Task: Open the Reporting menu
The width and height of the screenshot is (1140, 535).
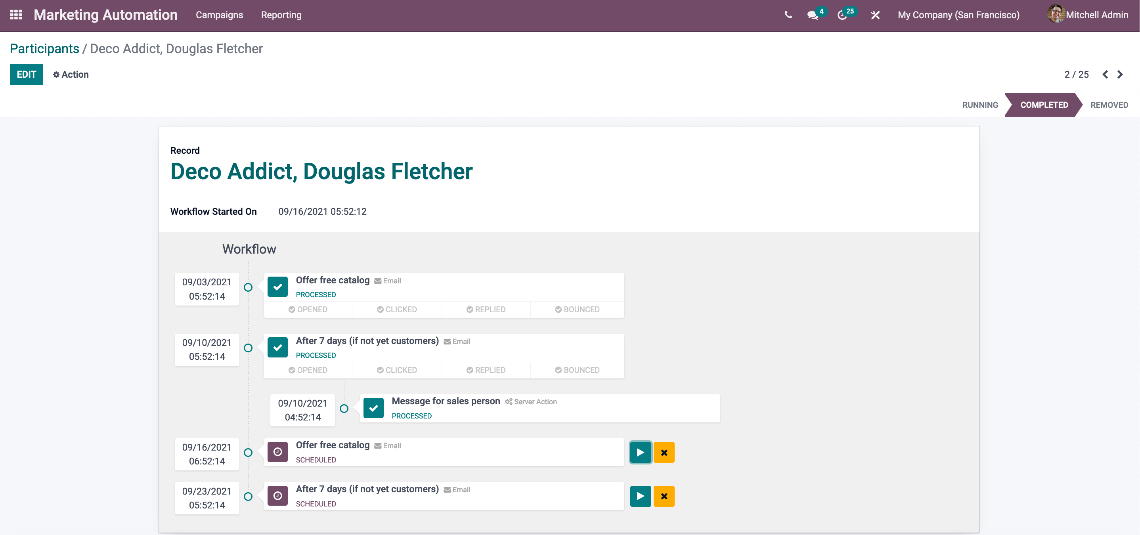Action: point(281,15)
